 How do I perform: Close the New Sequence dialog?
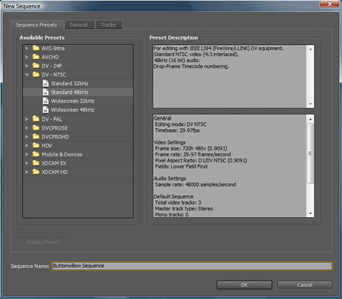tap(329, 5)
